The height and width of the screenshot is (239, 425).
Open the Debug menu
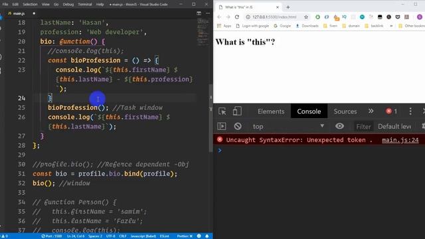tap(68, 5)
